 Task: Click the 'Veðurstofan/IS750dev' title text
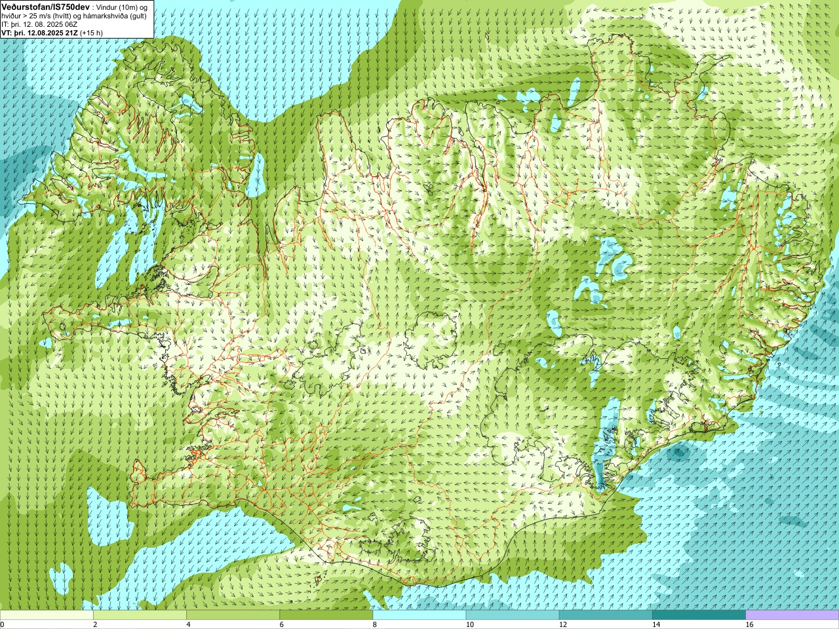46,7
